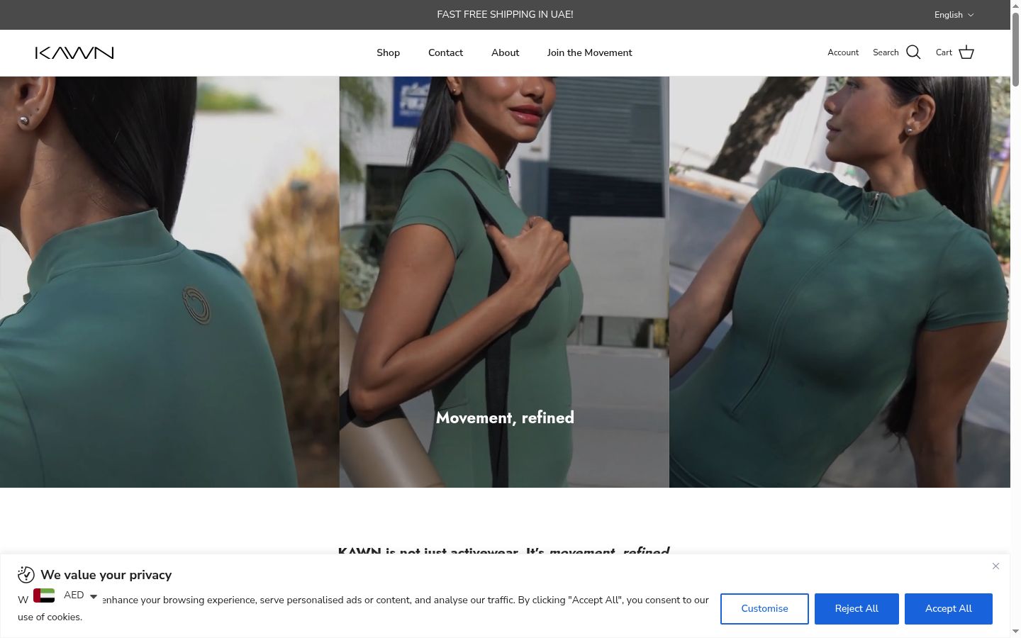Accept all cookies
1021x638 pixels.
point(949,609)
